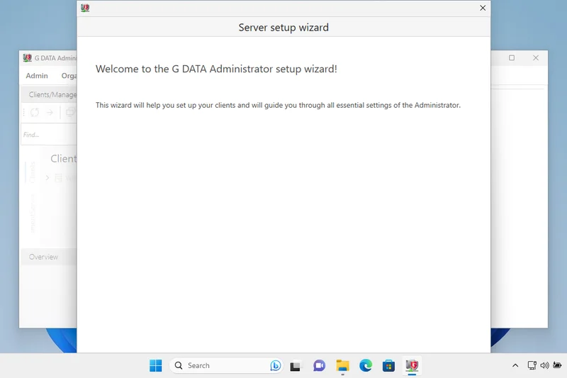Launch the Chat app from taskbar
567x378 pixels.
[320, 366]
